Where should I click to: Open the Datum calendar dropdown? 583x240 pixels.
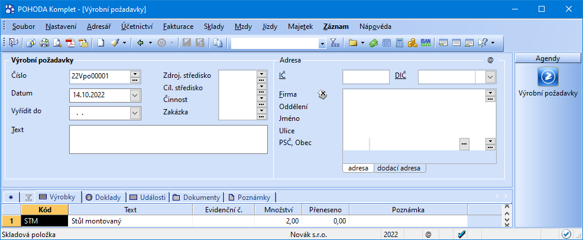(135, 96)
